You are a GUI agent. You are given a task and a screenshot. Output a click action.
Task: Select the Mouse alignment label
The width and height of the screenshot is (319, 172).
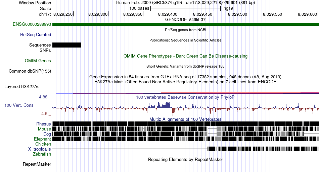tap(44, 129)
